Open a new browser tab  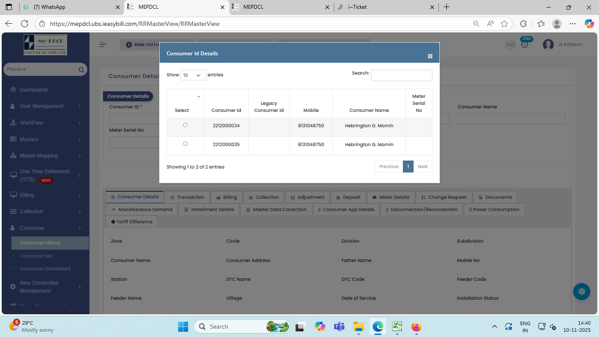click(x=446, y=7)
